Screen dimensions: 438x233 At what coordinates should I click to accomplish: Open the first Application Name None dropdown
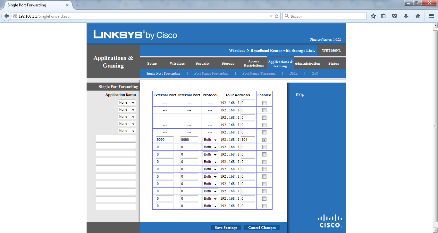(x=127, y=102)
